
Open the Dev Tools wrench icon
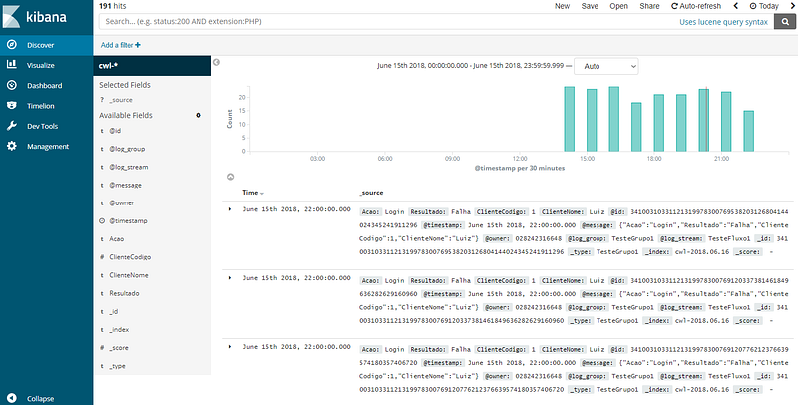[x=12, y=126]
